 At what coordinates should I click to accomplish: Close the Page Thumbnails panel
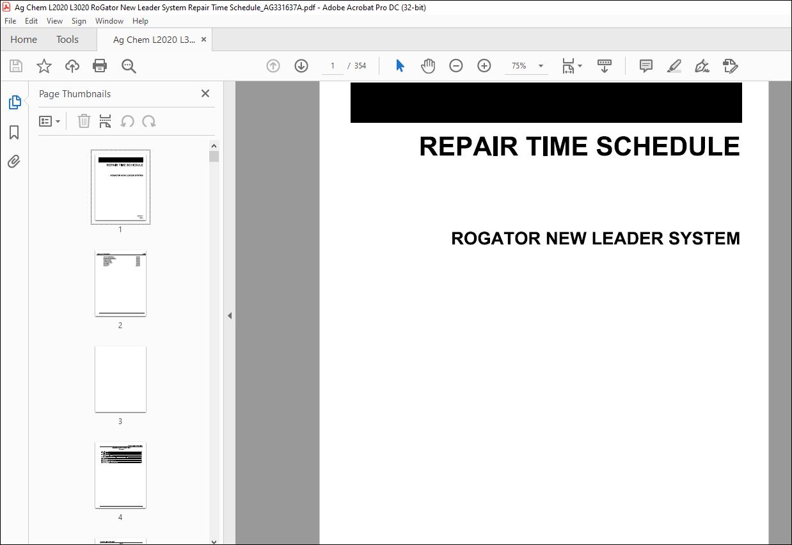(x=205, y=93)
